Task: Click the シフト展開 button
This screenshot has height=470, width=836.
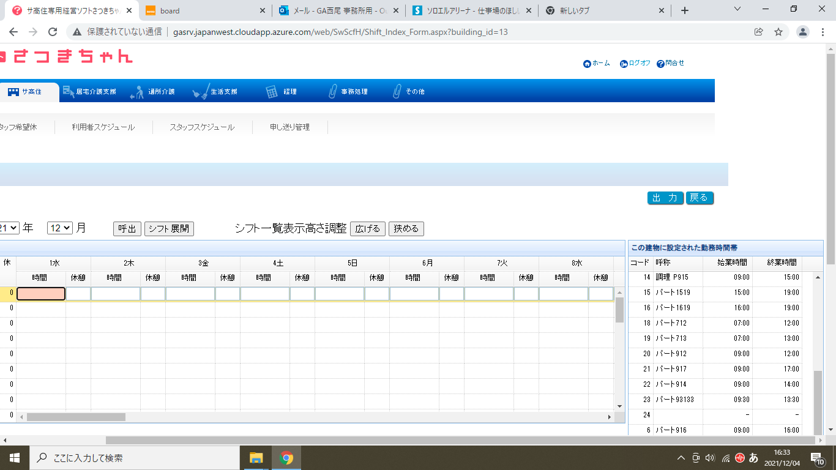Action: point(169,229)
